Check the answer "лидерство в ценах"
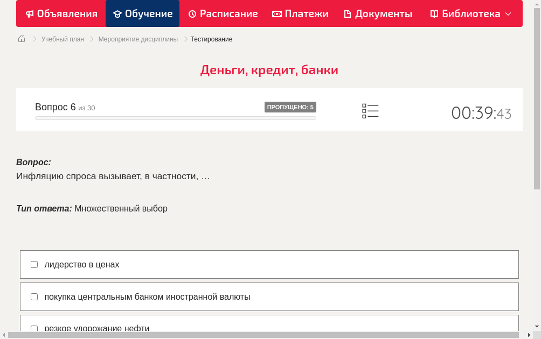The width and height of the screenshot is (541, 339). [34, 264]
